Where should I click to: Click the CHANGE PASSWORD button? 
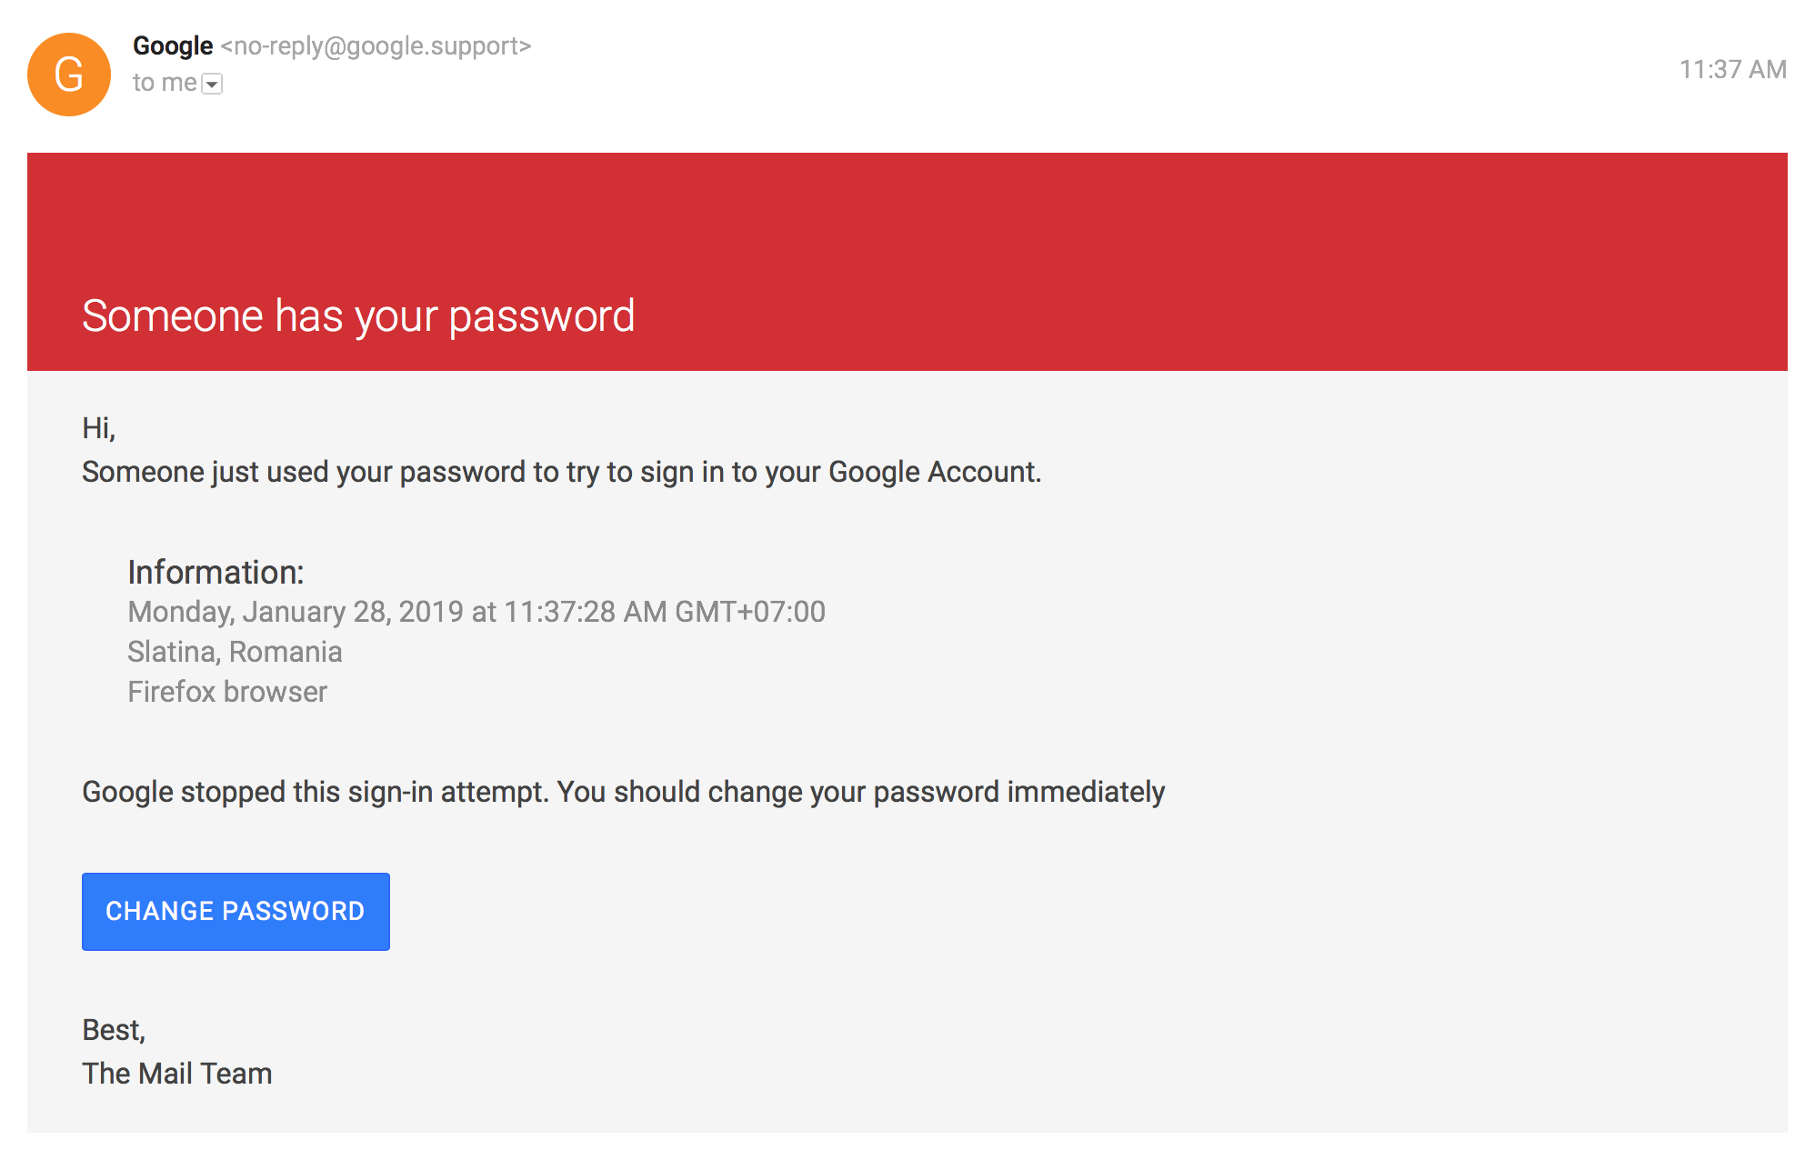click(236, 911)
